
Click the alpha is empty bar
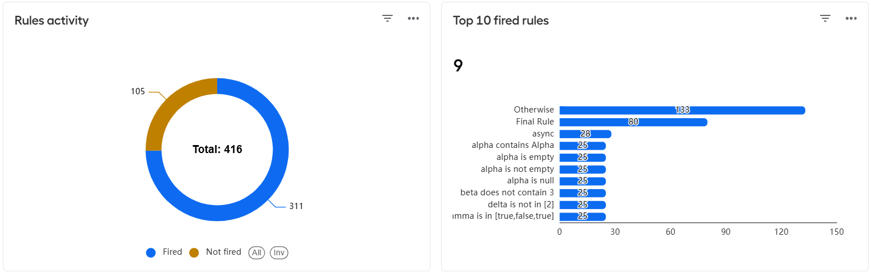(x=582, y=158)
